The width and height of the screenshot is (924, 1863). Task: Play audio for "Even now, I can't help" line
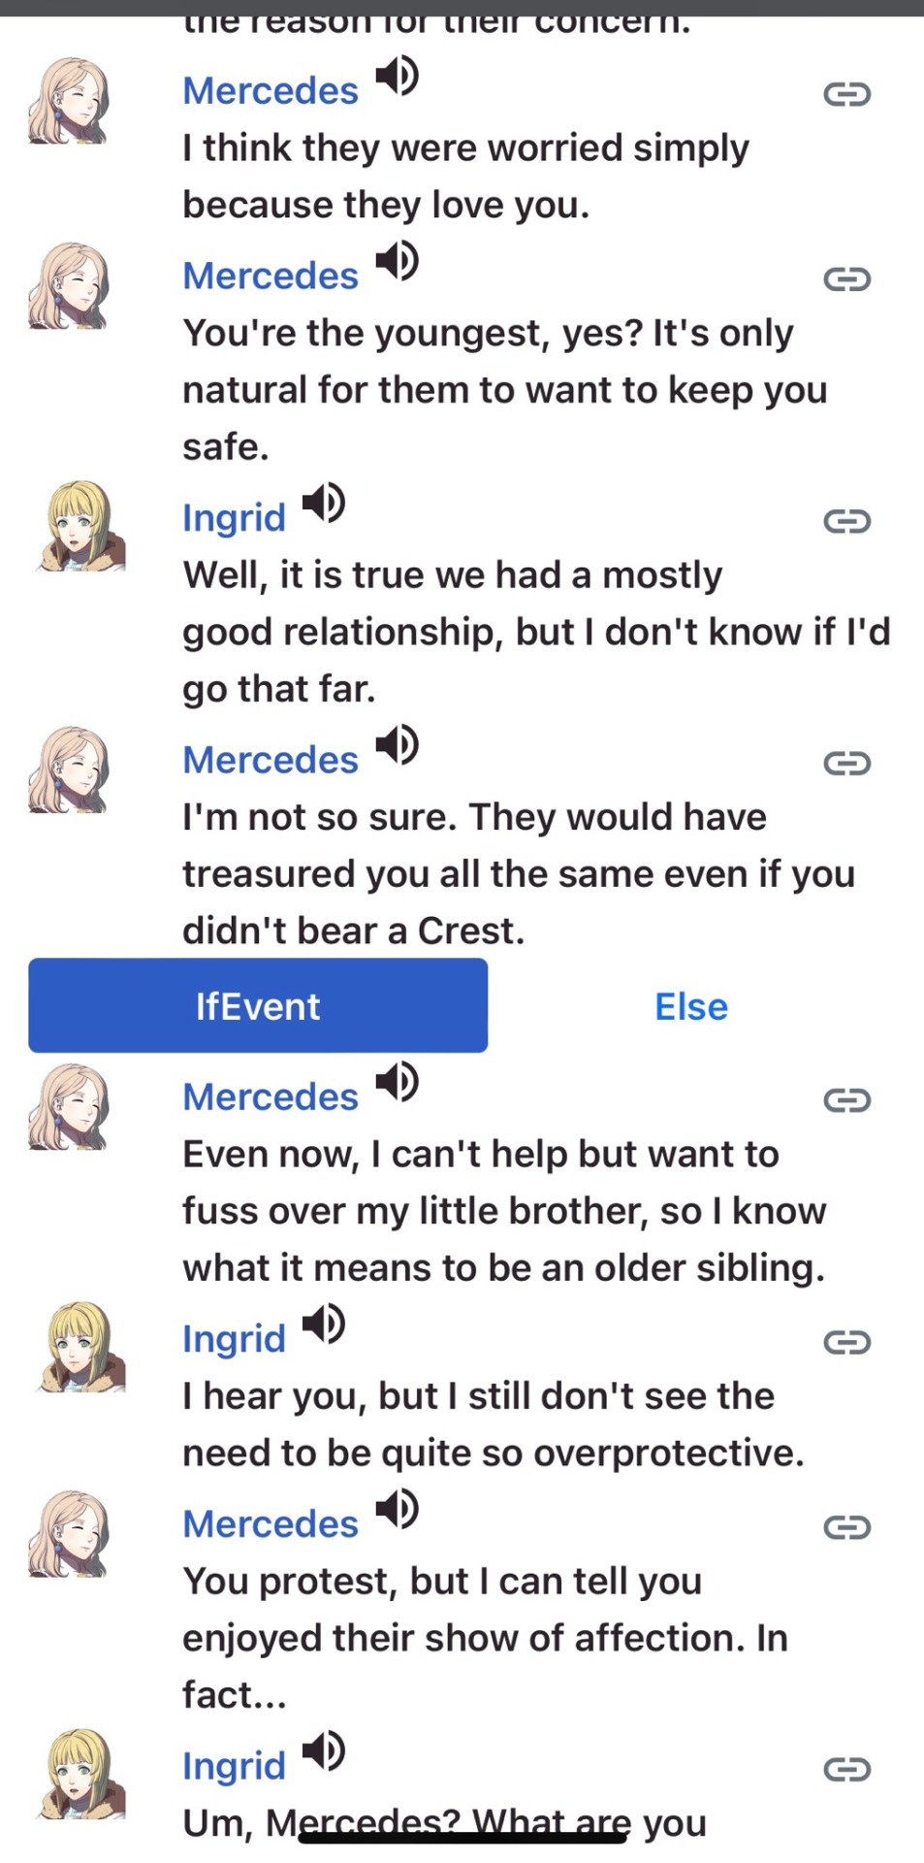click(x=397, y=1082)
